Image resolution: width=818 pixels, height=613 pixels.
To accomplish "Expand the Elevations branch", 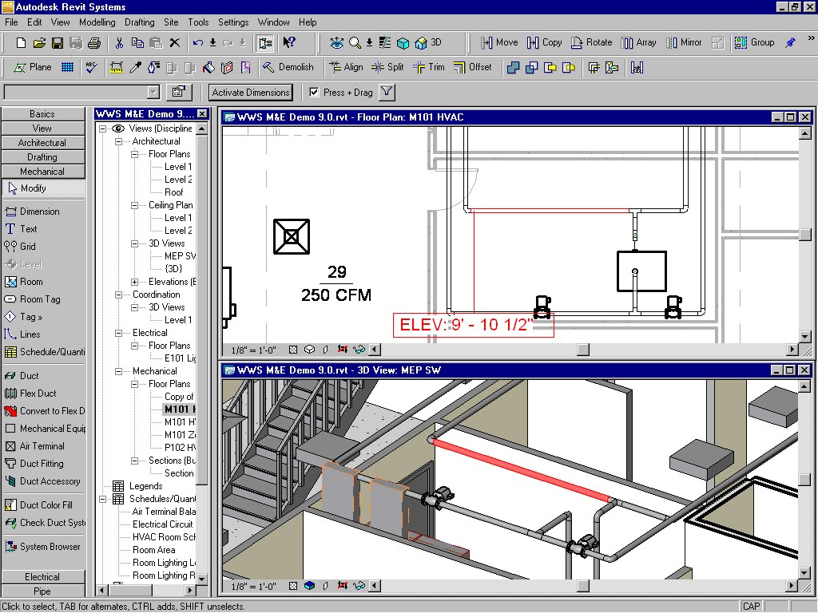I will tap(134, 282).
